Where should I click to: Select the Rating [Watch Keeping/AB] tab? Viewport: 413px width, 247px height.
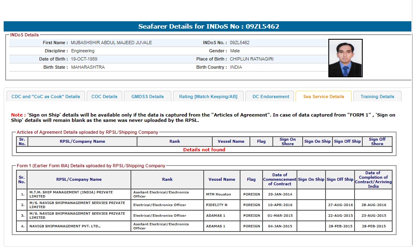coord(208,97)
